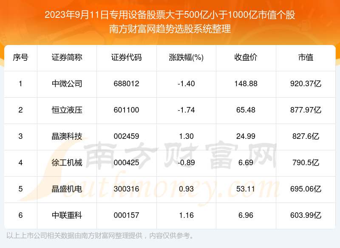This screenshot has height=248, width=340.
Task: Click closing price 24.99
Action: click(x=246, y=136)
